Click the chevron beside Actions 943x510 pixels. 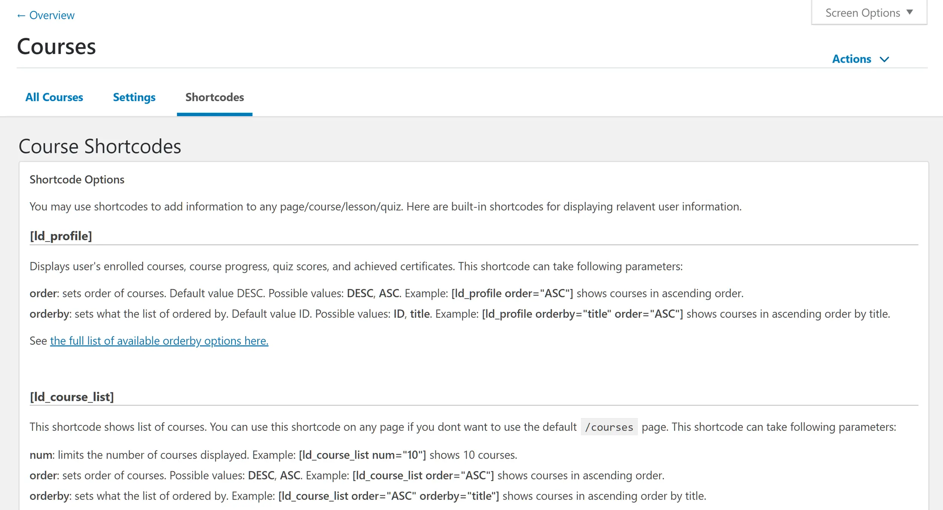884,60
